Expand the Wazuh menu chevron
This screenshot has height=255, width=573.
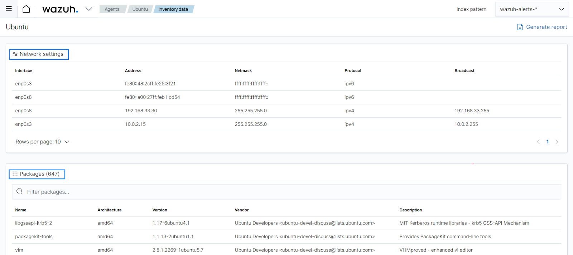pos(89,9)
